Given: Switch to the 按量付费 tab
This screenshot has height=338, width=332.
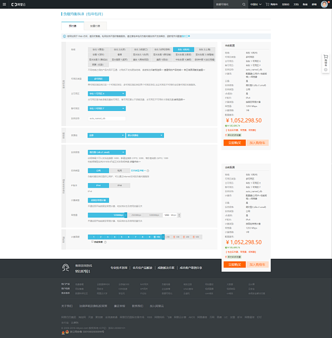Looking at the screenshot, I should click(x=95, y=26).
